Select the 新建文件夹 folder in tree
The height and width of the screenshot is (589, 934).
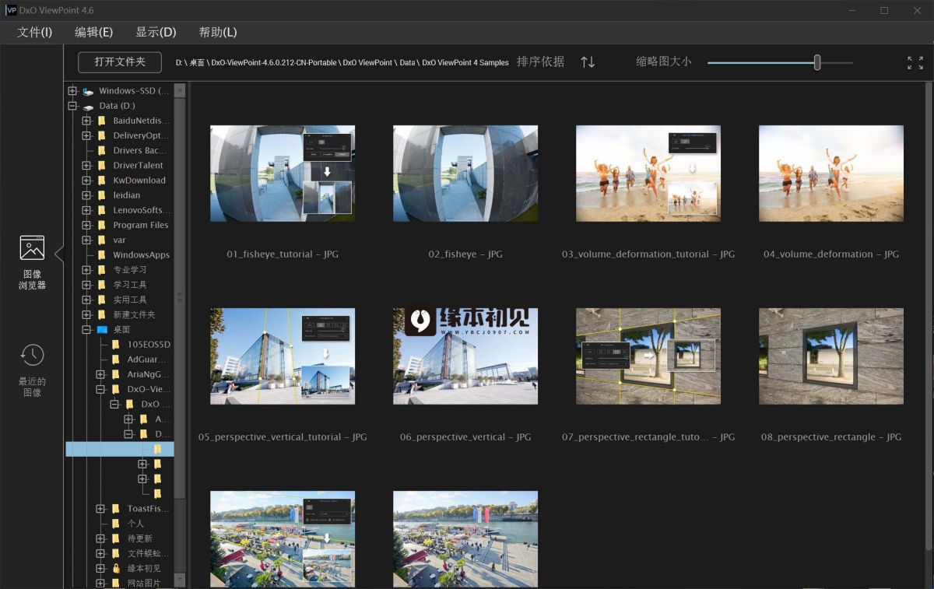[x=134, y=314]
